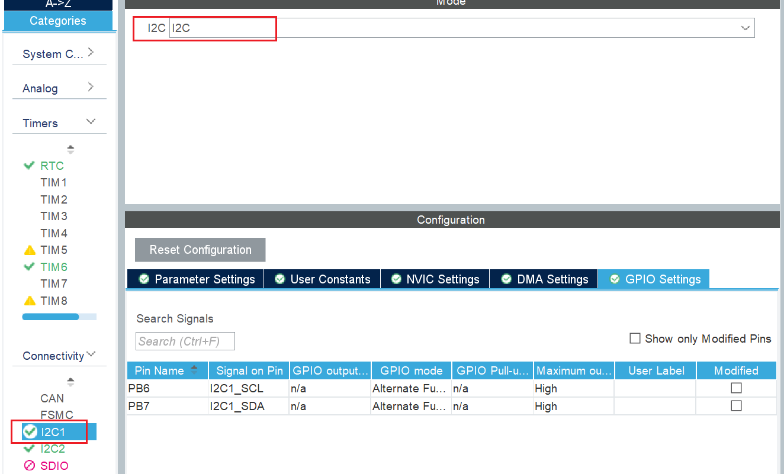Select TIM2 in the Timers list
784x474 pixels.
(54, 199)
